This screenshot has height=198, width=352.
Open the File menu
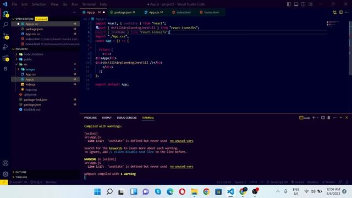[14, 4]
